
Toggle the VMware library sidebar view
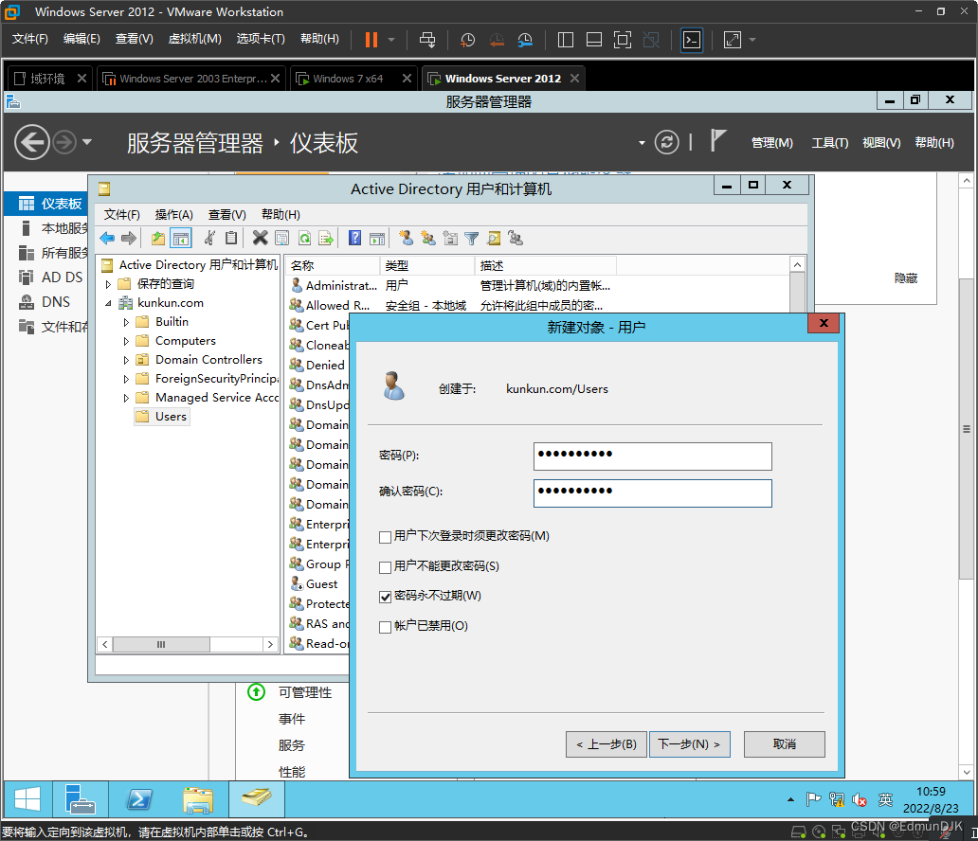[565, 40]
